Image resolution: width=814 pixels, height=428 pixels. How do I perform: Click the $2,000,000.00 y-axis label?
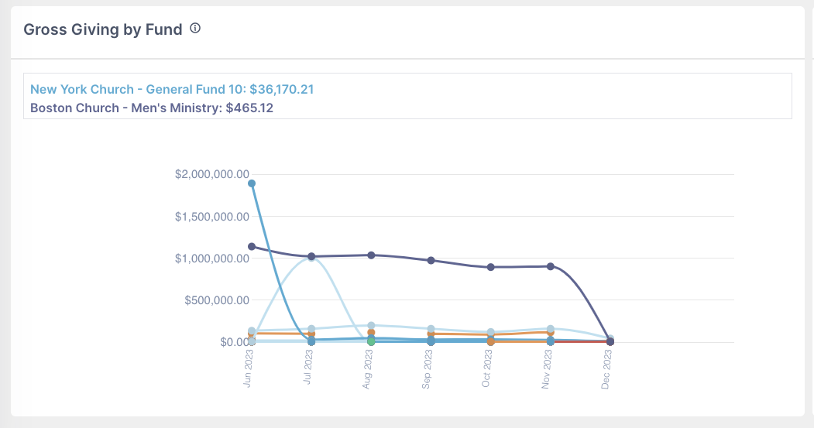point(211,174)
